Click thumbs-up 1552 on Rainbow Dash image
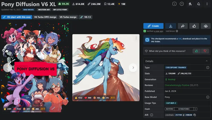The width and height of the screenshot is (212, 120). click(x=78, y=98)
